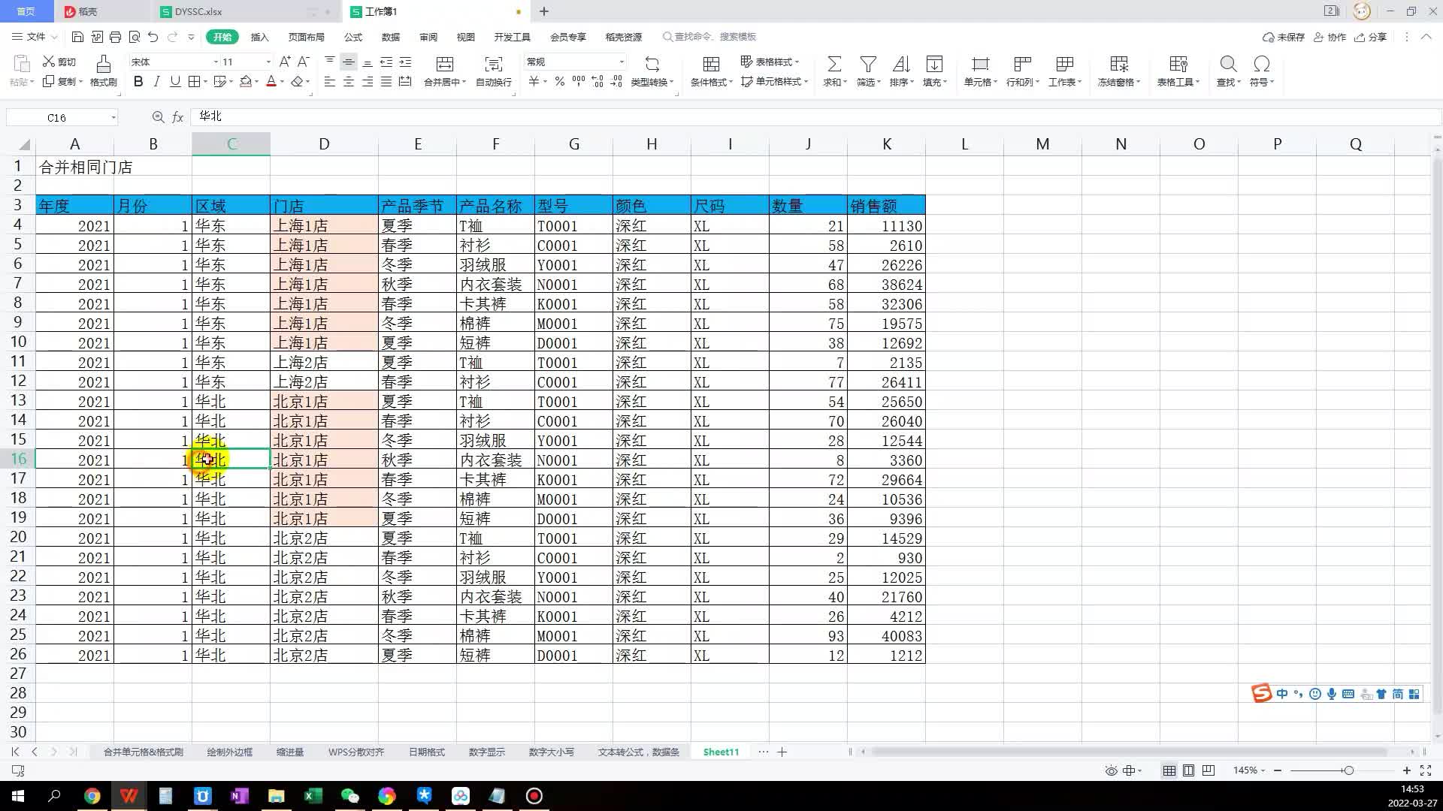Image resolution: width=1443 pixels, height=811 pixels.
Task: Open the Name Box dropdown arrow
Action: click(113, 117)
